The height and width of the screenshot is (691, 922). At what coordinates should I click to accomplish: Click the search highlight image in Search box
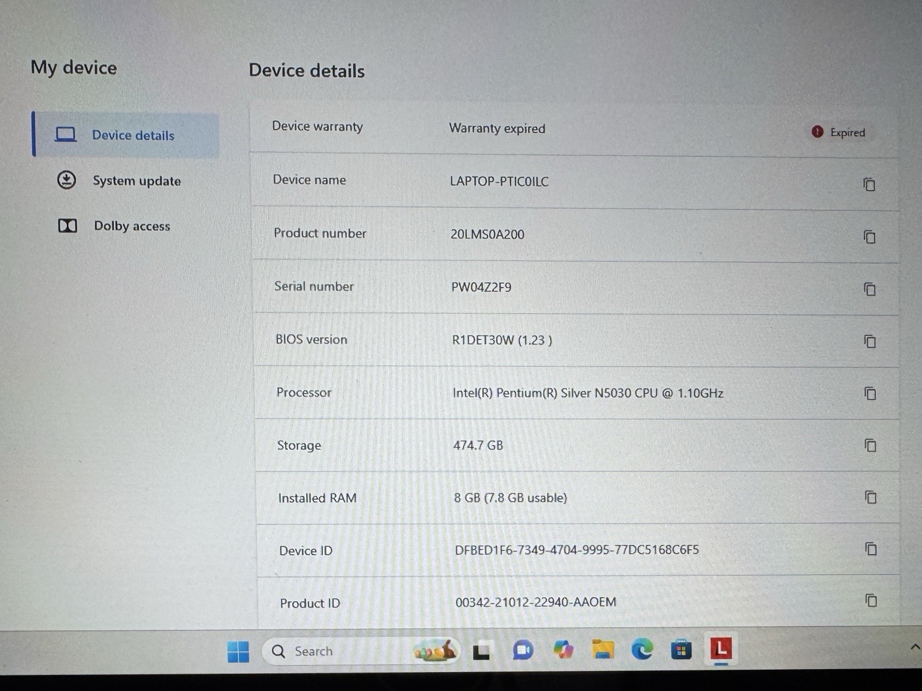click(x=436, y=651)
